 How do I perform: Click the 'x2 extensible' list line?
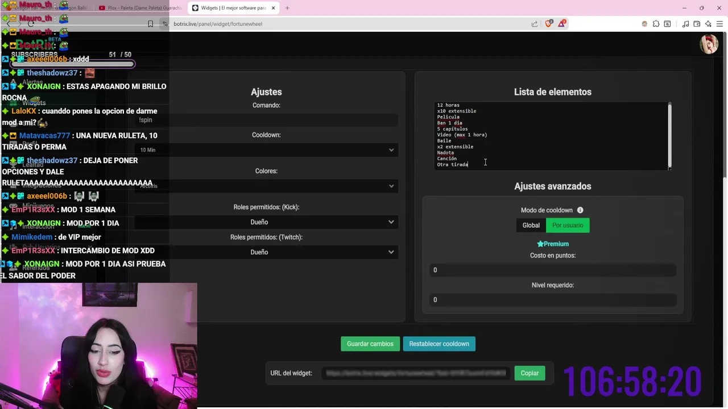(x=455, y=147)
